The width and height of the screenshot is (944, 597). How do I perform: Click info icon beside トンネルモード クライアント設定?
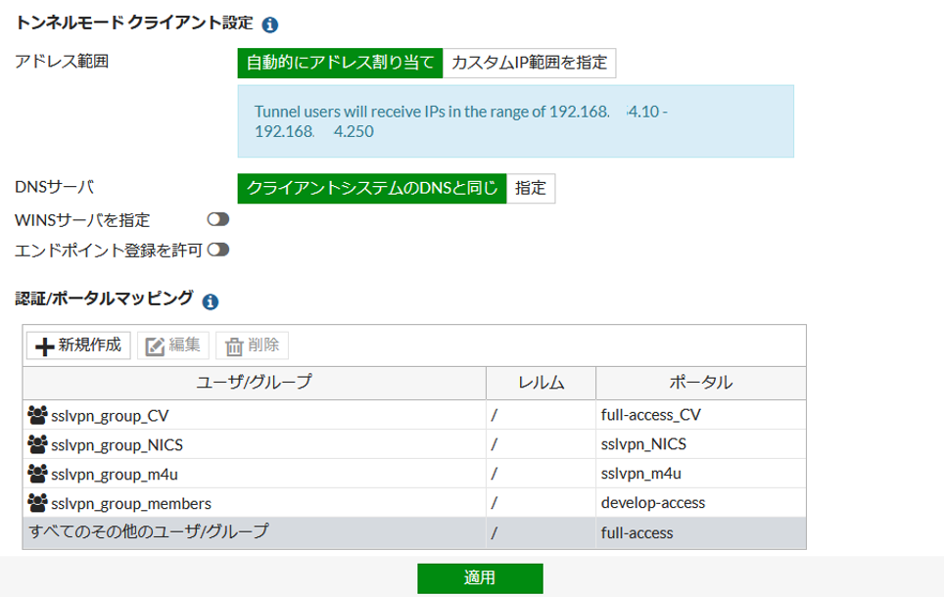click(x=270, y=24)
